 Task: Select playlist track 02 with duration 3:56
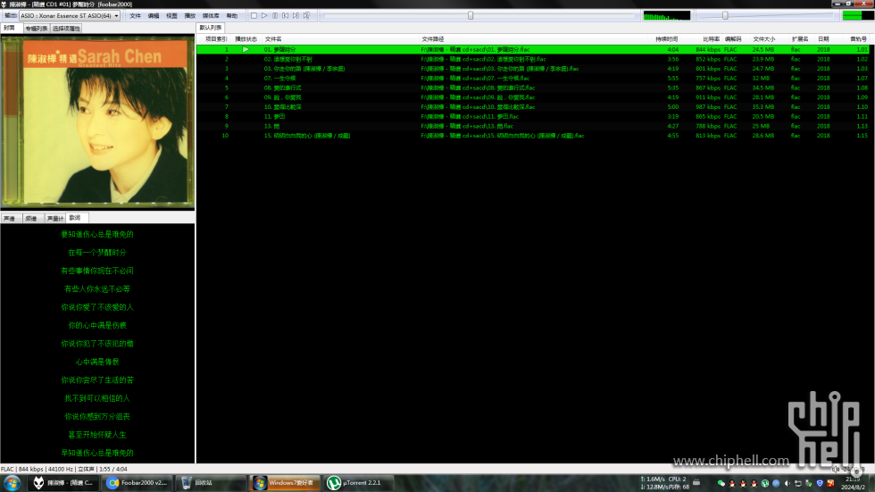pyautogui.click(x=533, y=59)
